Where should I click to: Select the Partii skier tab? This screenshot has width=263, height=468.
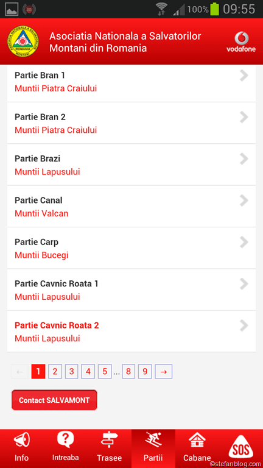point(153,447)
